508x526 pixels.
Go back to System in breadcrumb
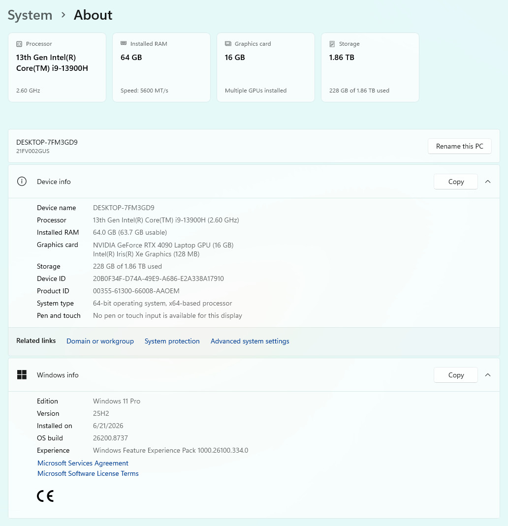[30, 15]
